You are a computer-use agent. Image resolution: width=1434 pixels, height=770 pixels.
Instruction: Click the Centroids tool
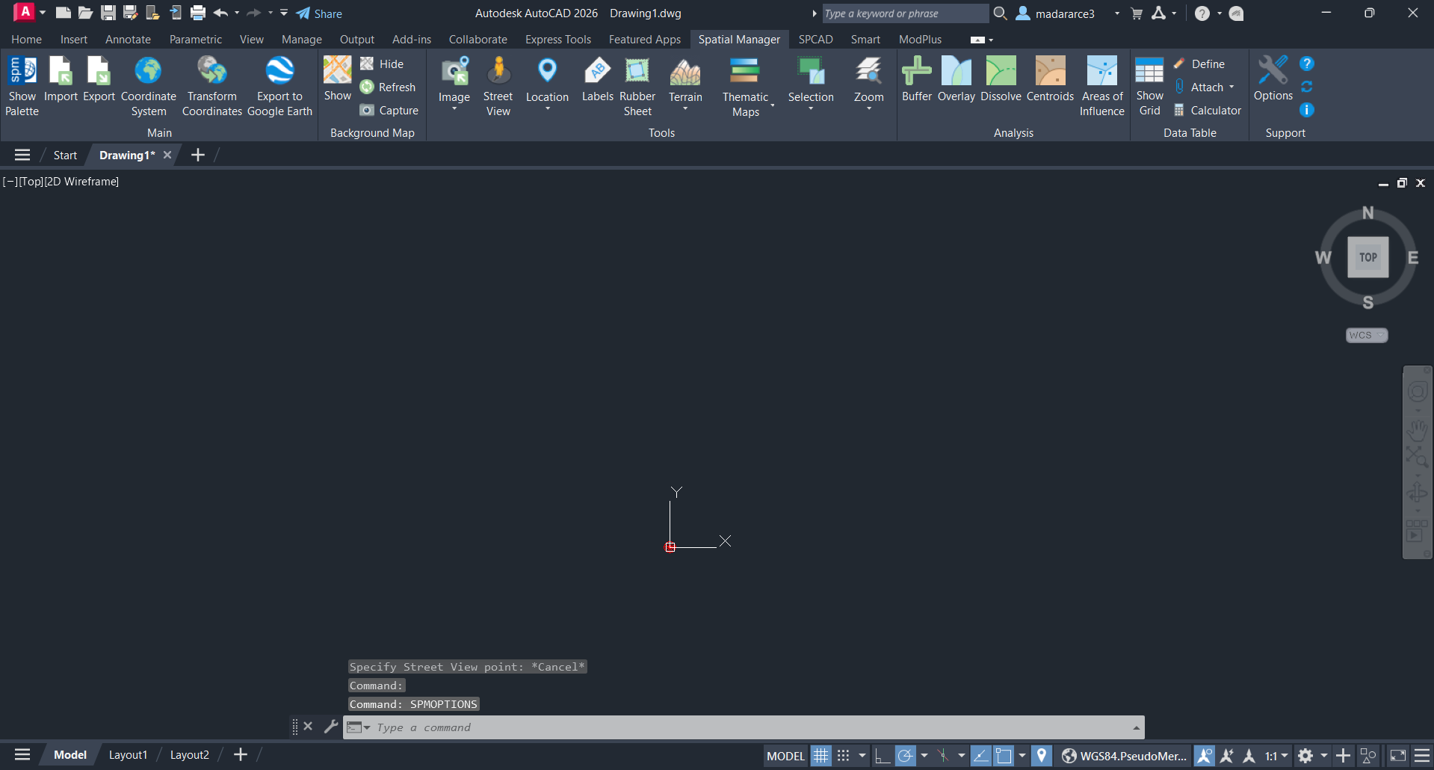tap(1050, 79)
